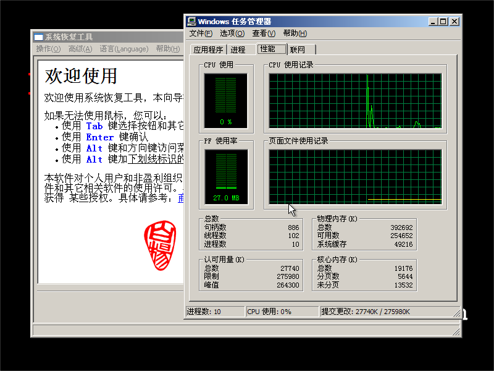Click the PF 使用率 meter showing 27.0 MB

[226, 177]
